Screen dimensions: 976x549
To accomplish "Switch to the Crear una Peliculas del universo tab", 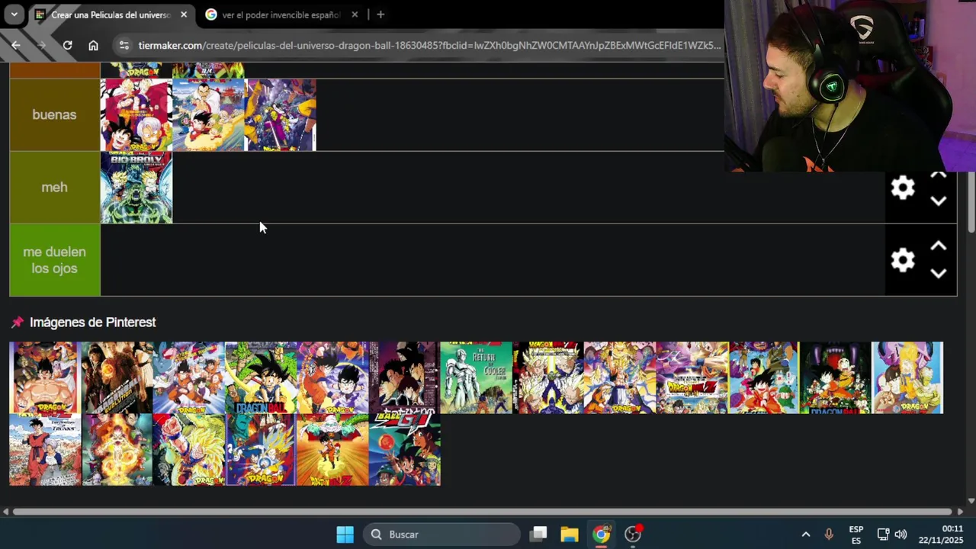I will (112, 14).
